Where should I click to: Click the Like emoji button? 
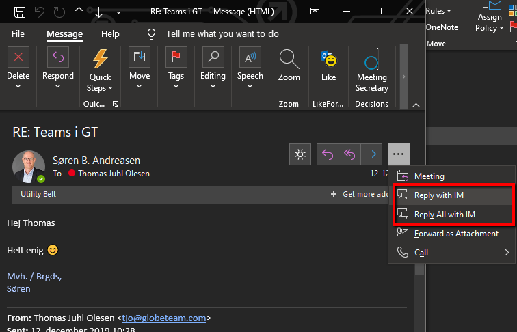[328, 65]
